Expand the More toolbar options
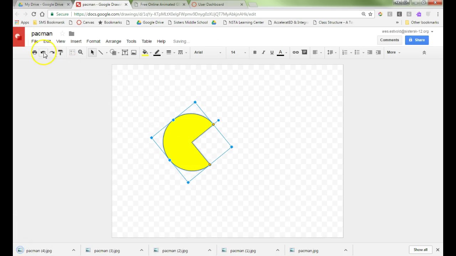456x256 pixels. 393,52
